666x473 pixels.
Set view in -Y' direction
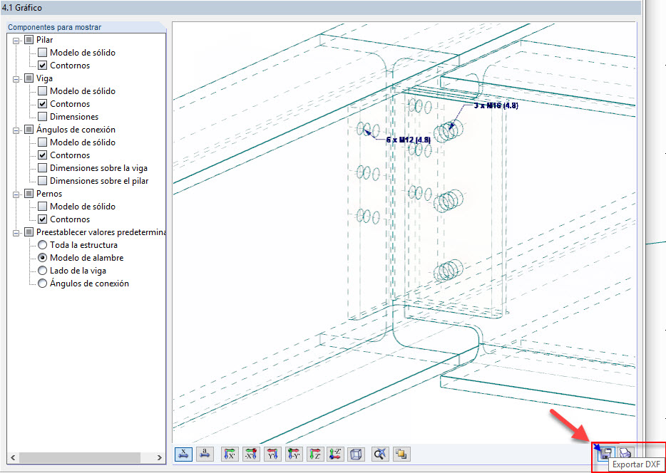[x=293, y=454]
